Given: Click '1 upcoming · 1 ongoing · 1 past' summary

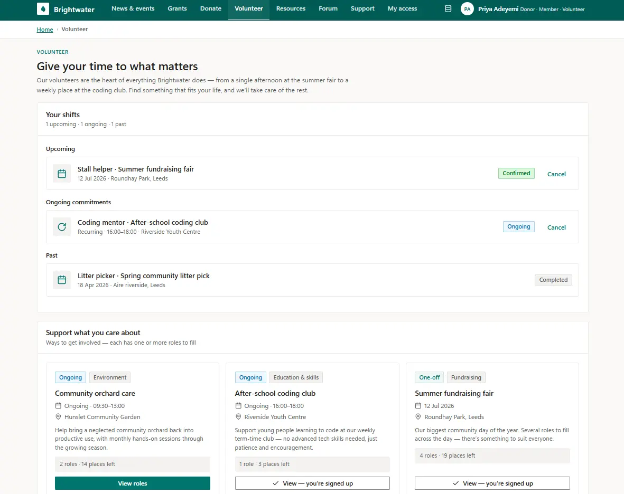Looking at the screenshot, I should 86,125.
